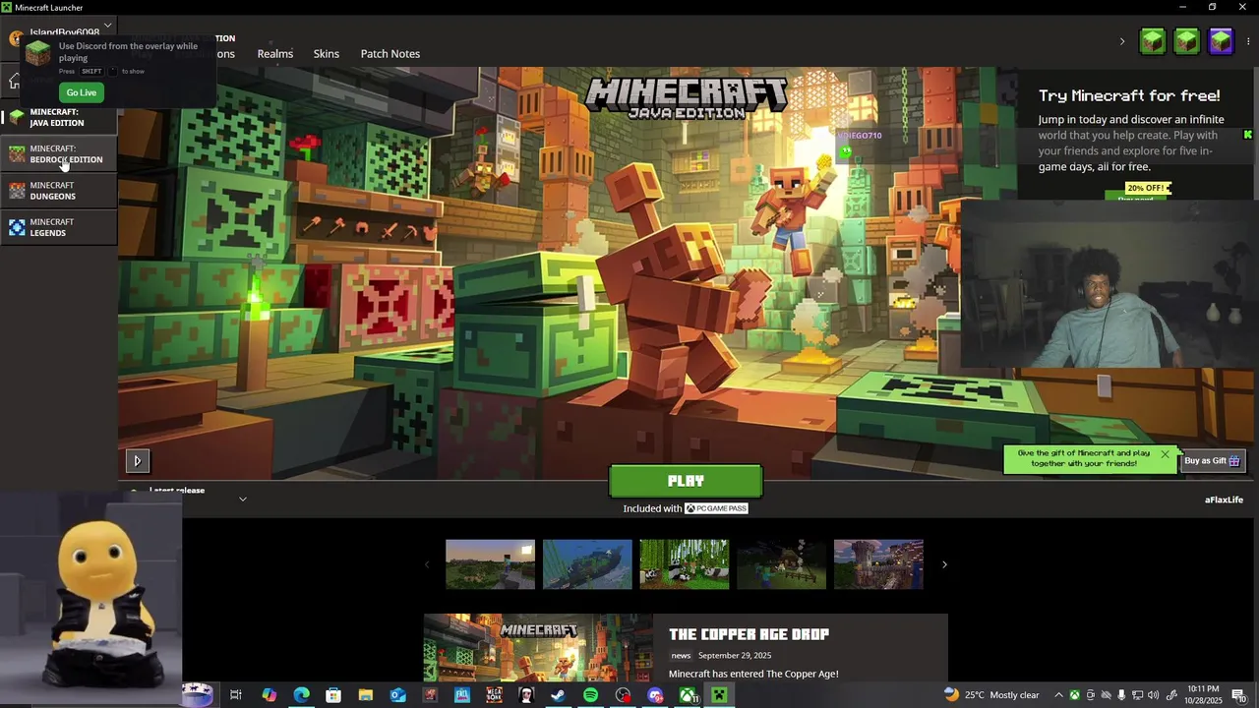This screenshot has height=708, width=1259.
Task: Close the gift of Minecraft notification
Action: (x=1165, y=454)
